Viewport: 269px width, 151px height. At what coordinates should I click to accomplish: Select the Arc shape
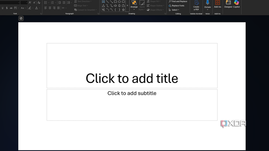(x=107, y=10)
